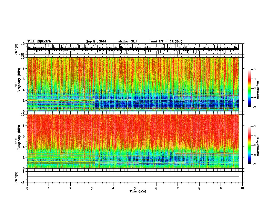This screenshot has width=273, height=211.
Task: Click the 'VLF Spectra' title text
Action: click(39, 41)
